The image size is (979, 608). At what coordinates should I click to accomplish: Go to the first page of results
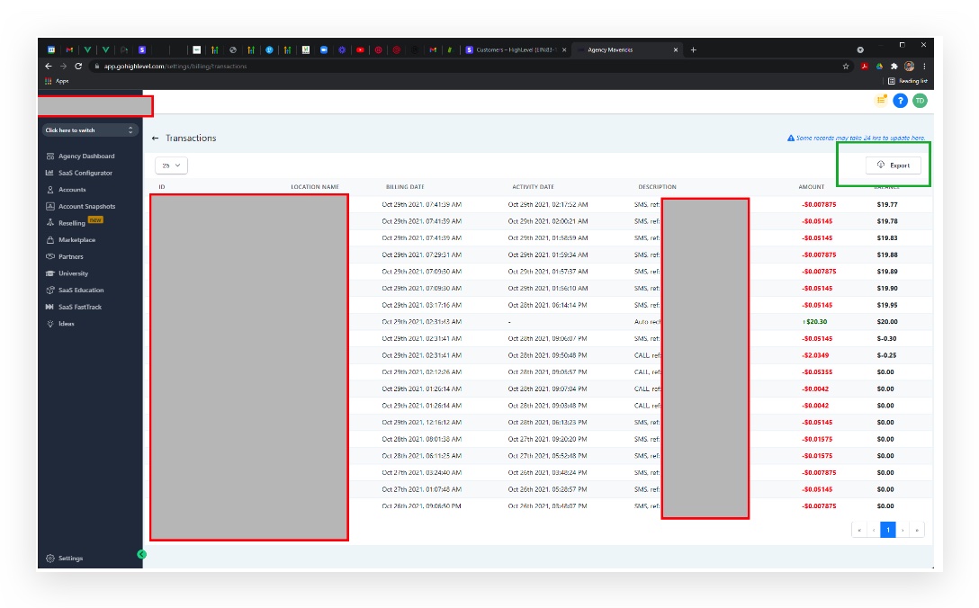click(x=859, y=530)
